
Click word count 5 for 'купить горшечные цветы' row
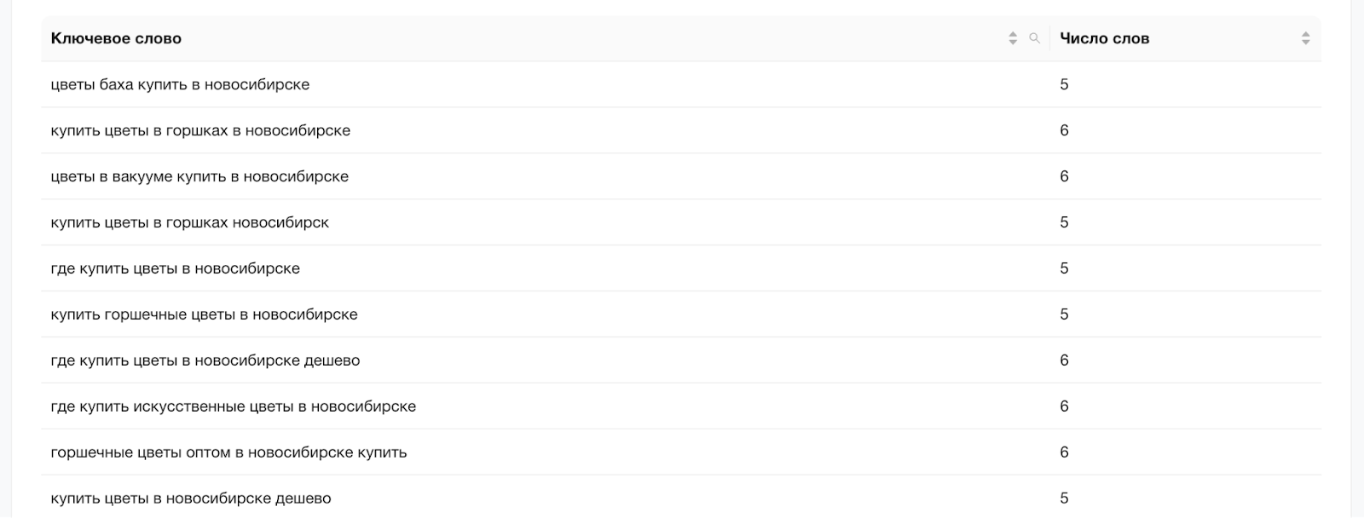coord(1064,314)
